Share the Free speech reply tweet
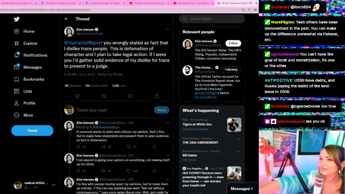 tap(154, 171)
